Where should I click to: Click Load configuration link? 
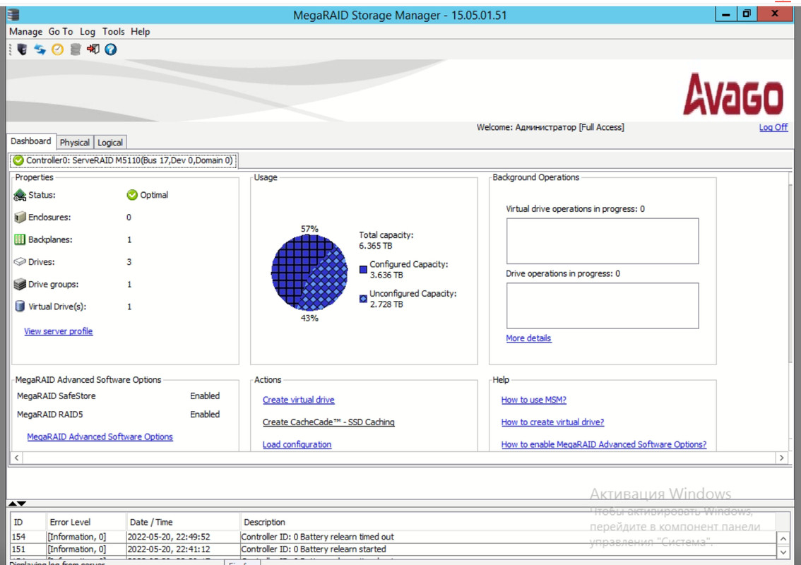pos(297,444)
